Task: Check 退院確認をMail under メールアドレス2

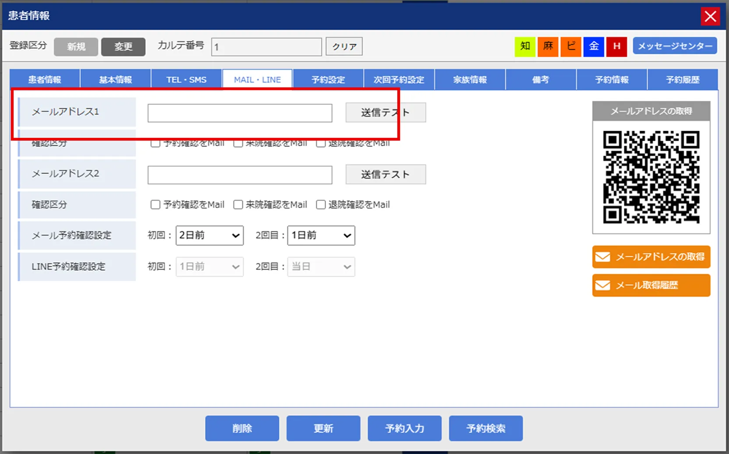Action: pos(321,205)
